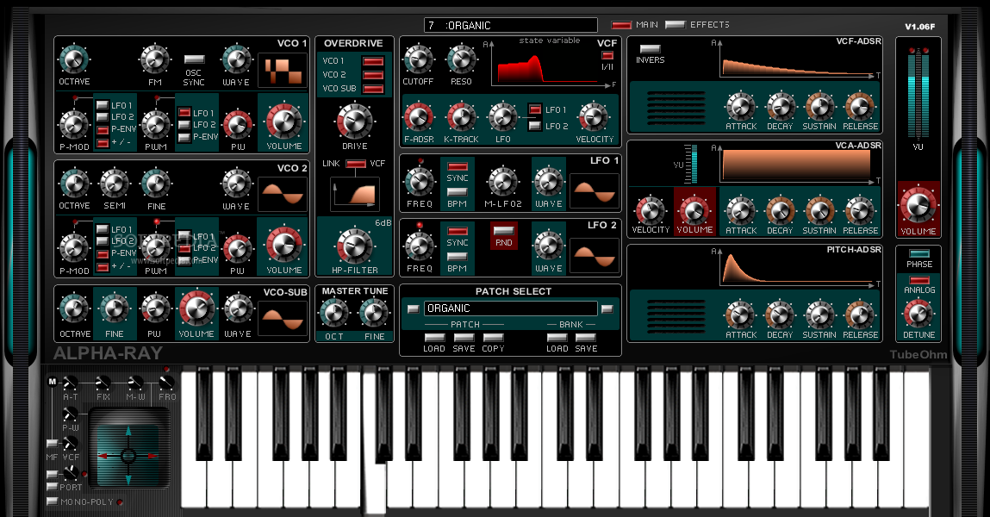Toggle Overdrive VCO 1 switch
The height and width of the screenshot is (517, 990).
(x=373, y=61)
